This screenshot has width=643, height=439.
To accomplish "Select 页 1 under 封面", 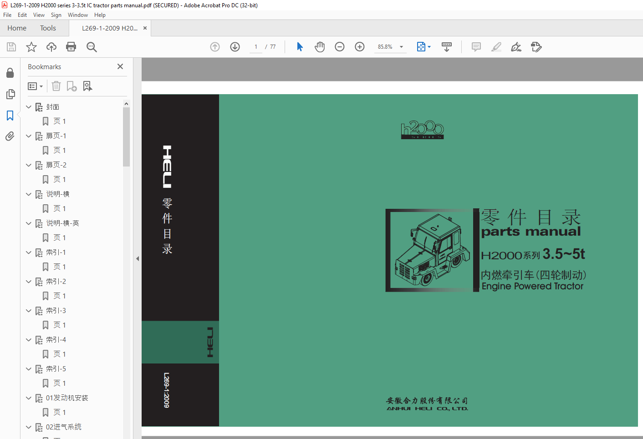I will (60, 121).
